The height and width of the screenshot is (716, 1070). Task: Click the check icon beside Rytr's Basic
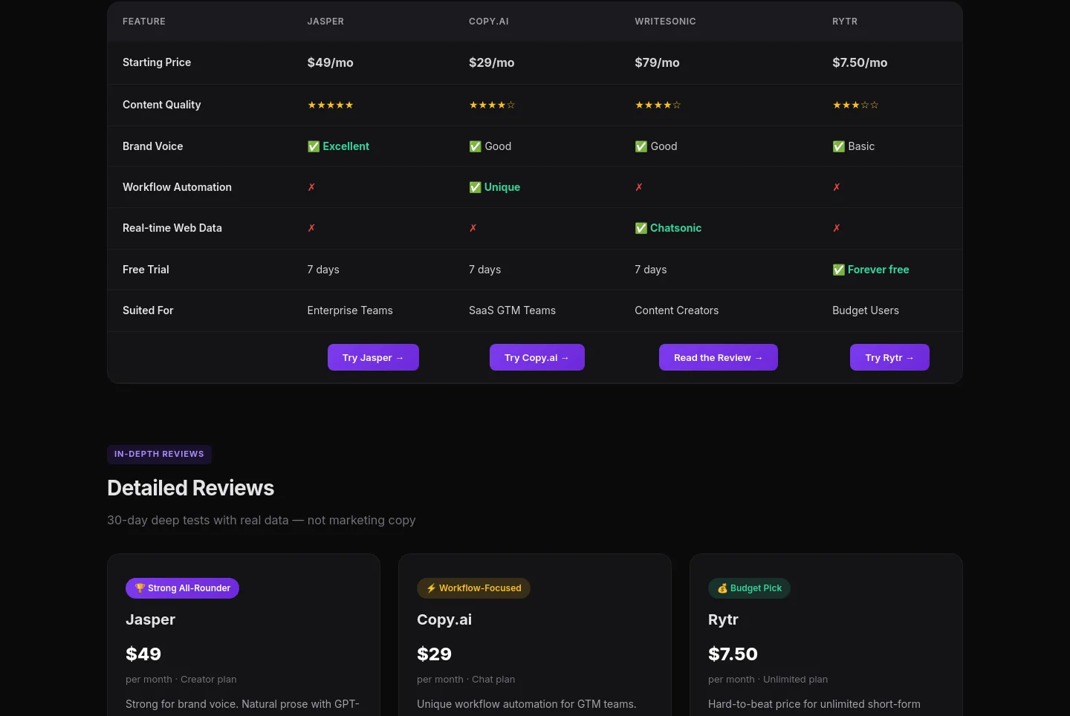[839, 146]
